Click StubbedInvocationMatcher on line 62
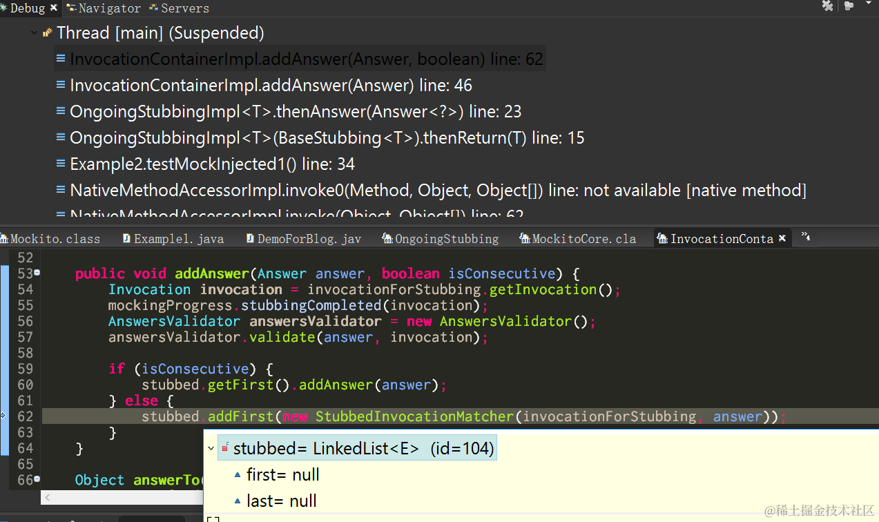The image size is (879, 522). coord(414,416)
